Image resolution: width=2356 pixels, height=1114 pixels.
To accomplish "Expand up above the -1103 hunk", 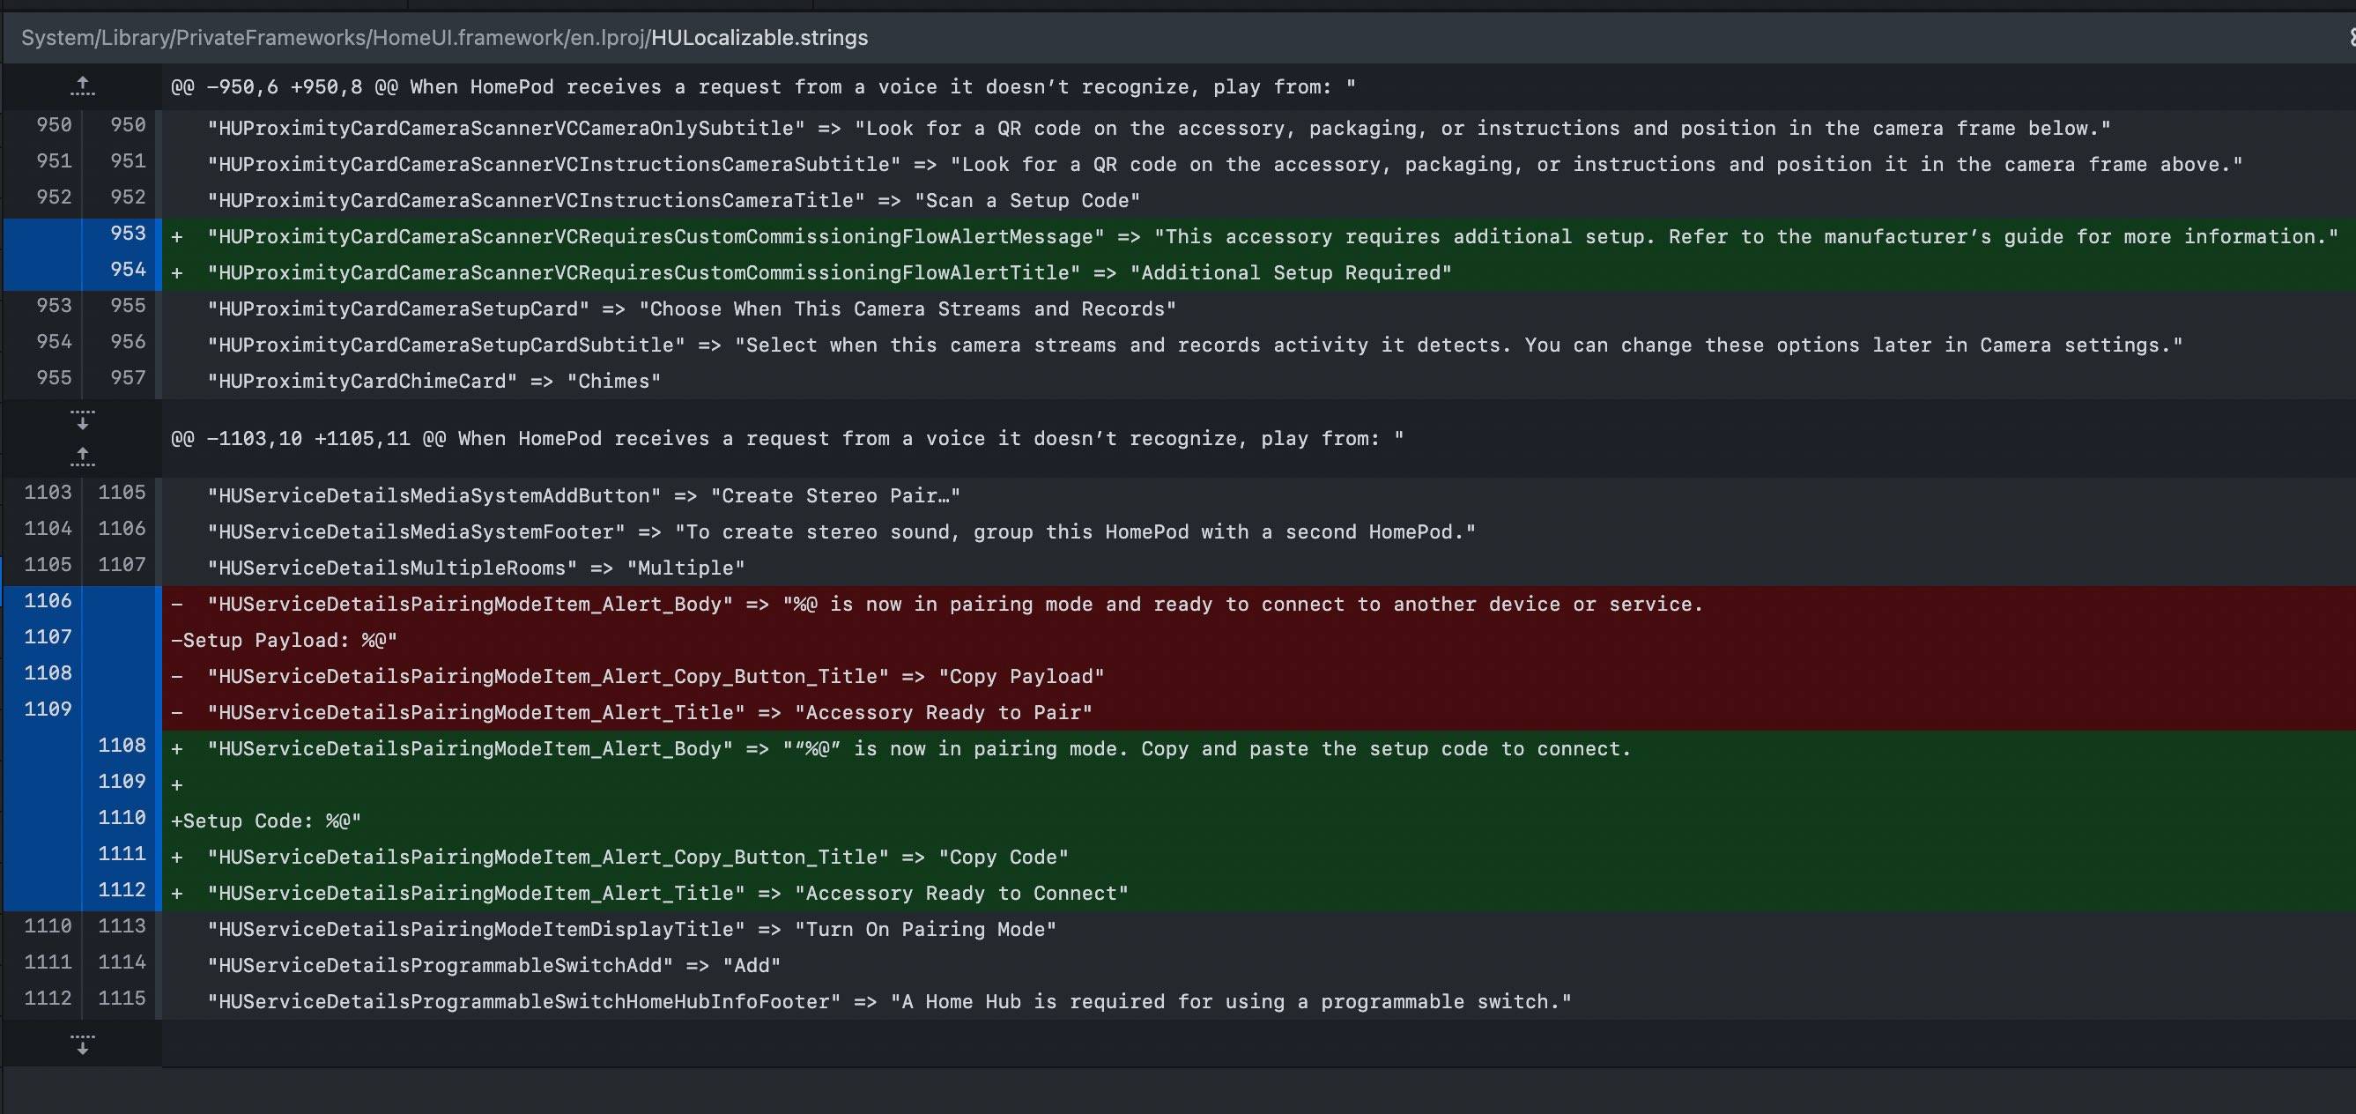I will 82,456.
